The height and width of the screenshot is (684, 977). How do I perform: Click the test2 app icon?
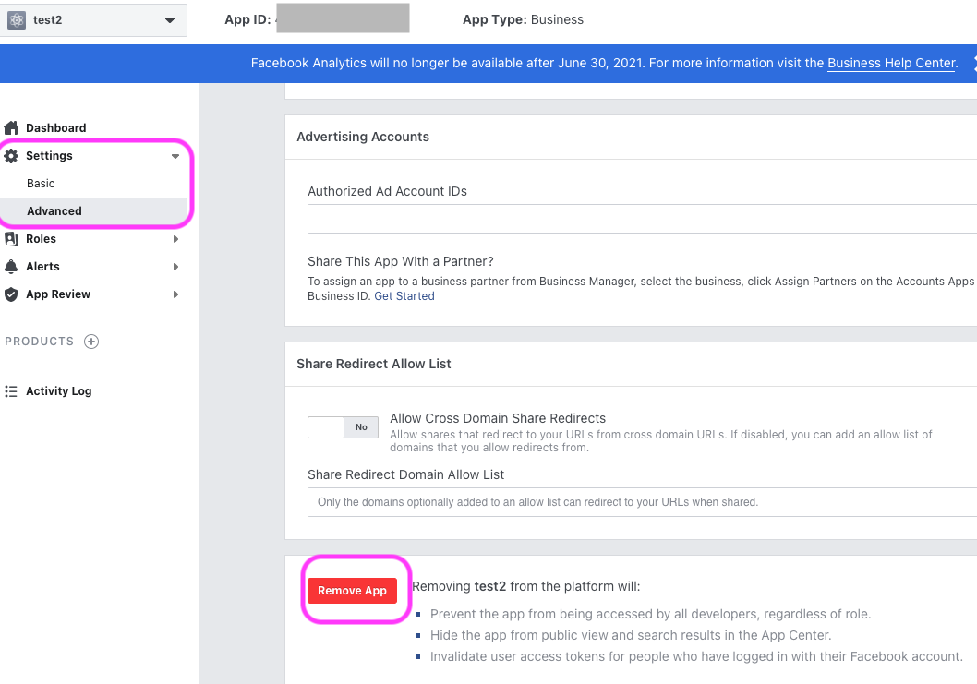point(17,20)
